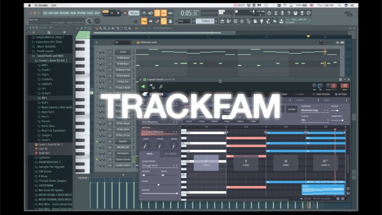Select the Omnisphere channel button
Viewport: 382px width, 215px height.
pos(123,153)
